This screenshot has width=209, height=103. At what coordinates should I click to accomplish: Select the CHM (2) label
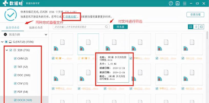pyautogui.click(x=22, y=58)
